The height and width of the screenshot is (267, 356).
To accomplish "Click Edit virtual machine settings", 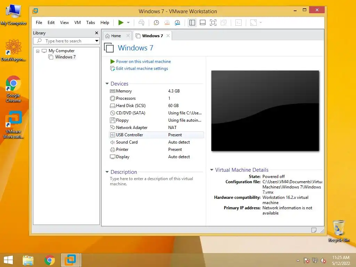I will (x=142, y=68).
